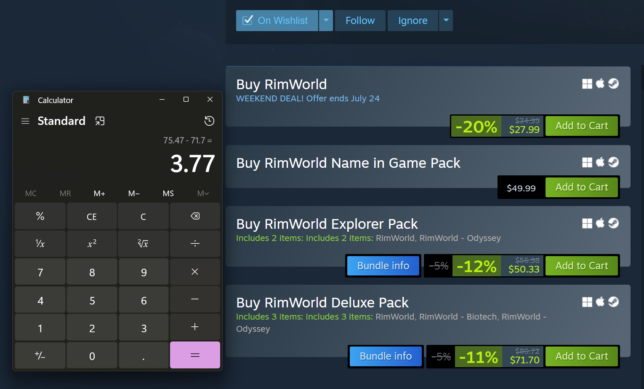Click the reciprocal 1/x key
The width and height of the screenshot is (644, 389).
click(x=40, y=243)
